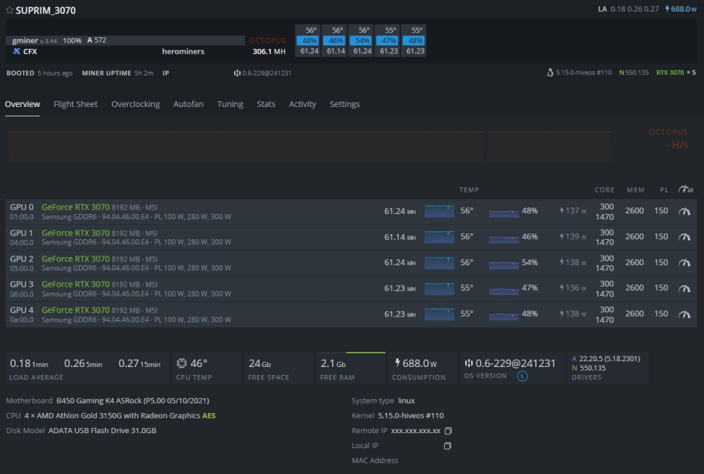Click the power bolt icon in GPU 3 row

pos(562,288)
